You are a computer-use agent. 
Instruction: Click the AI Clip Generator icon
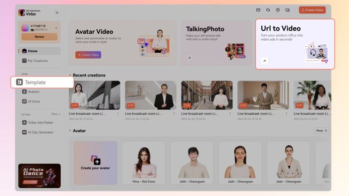[x=24, y=132]
